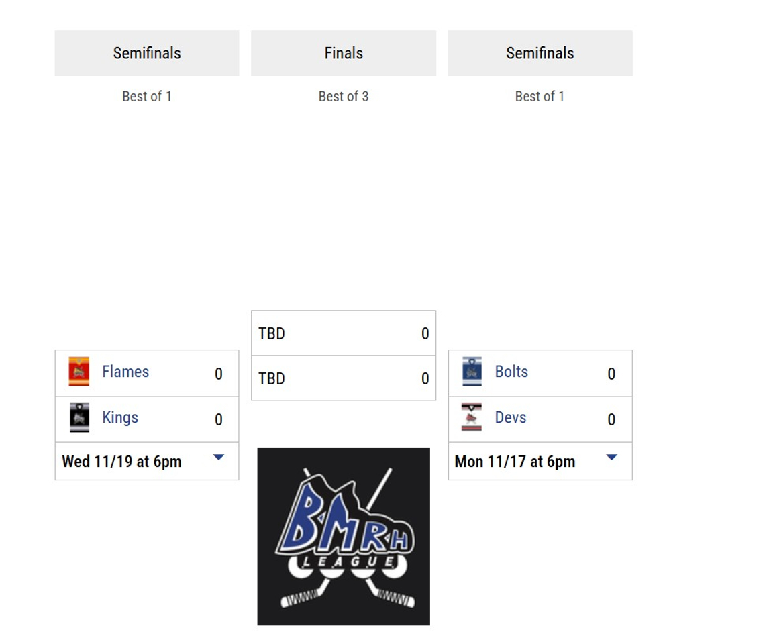Go to the Devs team link
This screenshot has width=769, height=644.
click(x=511, y=417)
